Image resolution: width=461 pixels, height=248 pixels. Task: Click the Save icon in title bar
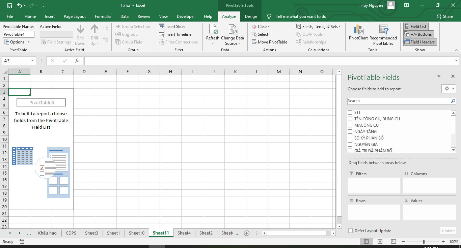coord(9,6)
